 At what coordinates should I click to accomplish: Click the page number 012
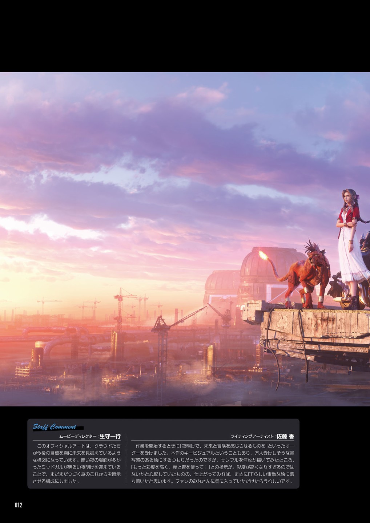tap(19, 505)
